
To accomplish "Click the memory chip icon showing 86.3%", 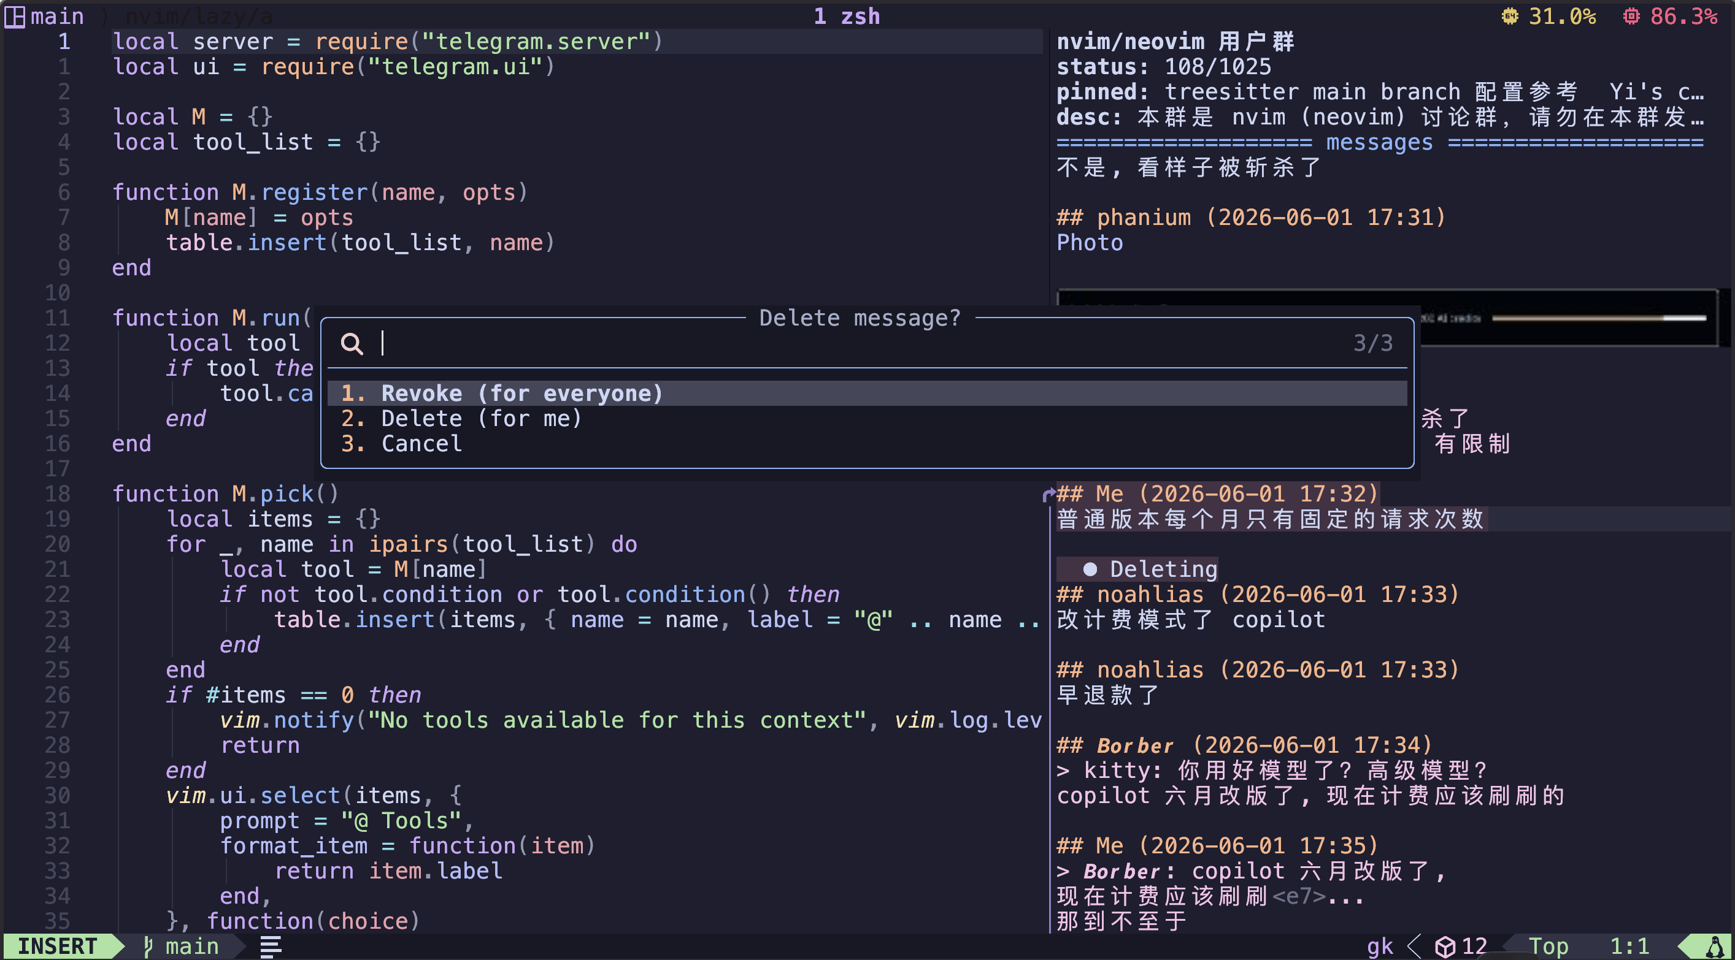I will (1631, 16).
